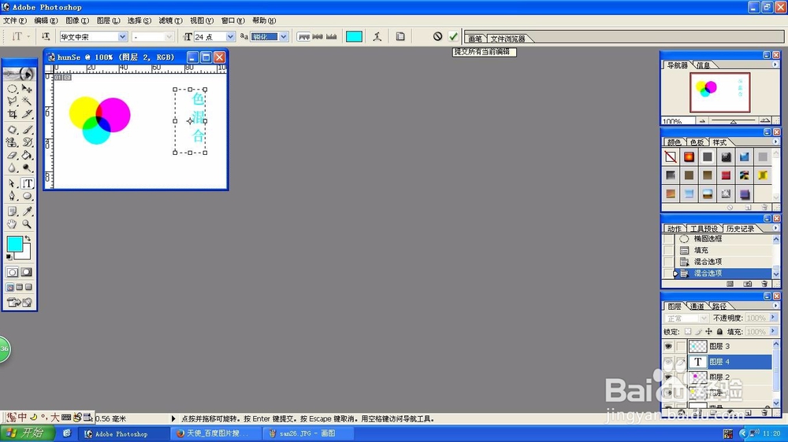788x442 pixels.
Task: Select the vertical Type tool
Action: tap(27, 183)
